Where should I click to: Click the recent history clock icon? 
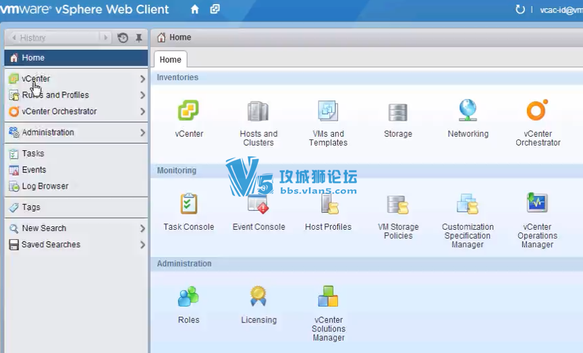123,38
